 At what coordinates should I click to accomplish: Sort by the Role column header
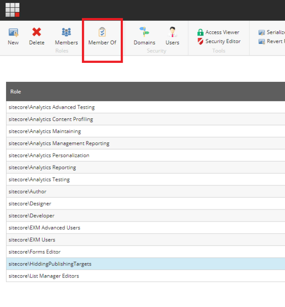tap(16, 92)
